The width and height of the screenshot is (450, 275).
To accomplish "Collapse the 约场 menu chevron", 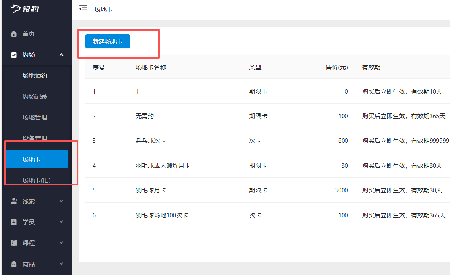I will [61, 54].
